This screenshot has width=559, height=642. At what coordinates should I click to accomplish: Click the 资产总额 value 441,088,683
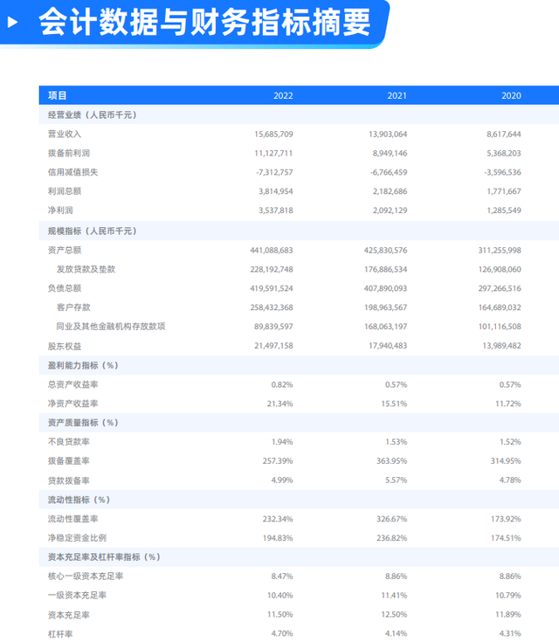point(271,250)
